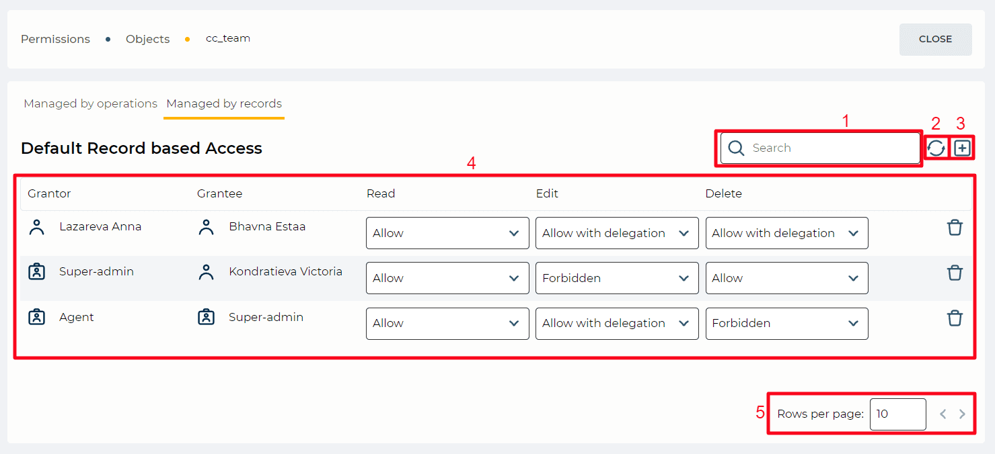Select the Managed by records tab
The image size is (995, 454).
[224, 103]
